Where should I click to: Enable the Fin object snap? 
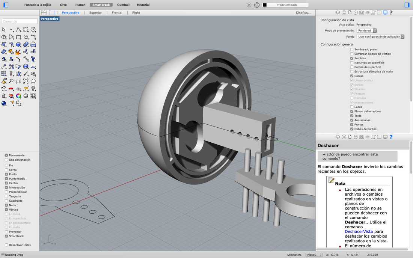point(6,166)
